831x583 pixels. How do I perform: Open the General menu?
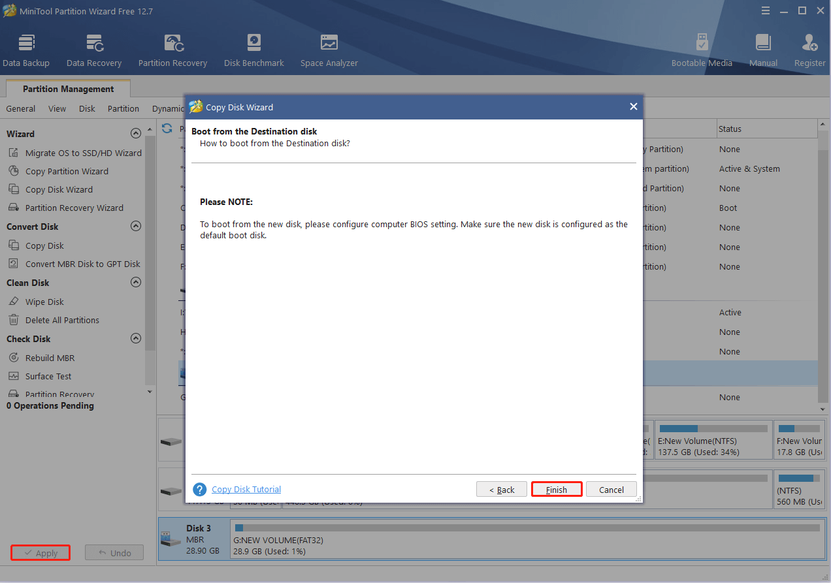click(x=21, y=108)
